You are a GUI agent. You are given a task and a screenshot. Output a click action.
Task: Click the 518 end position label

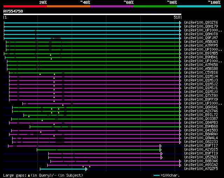177,17
